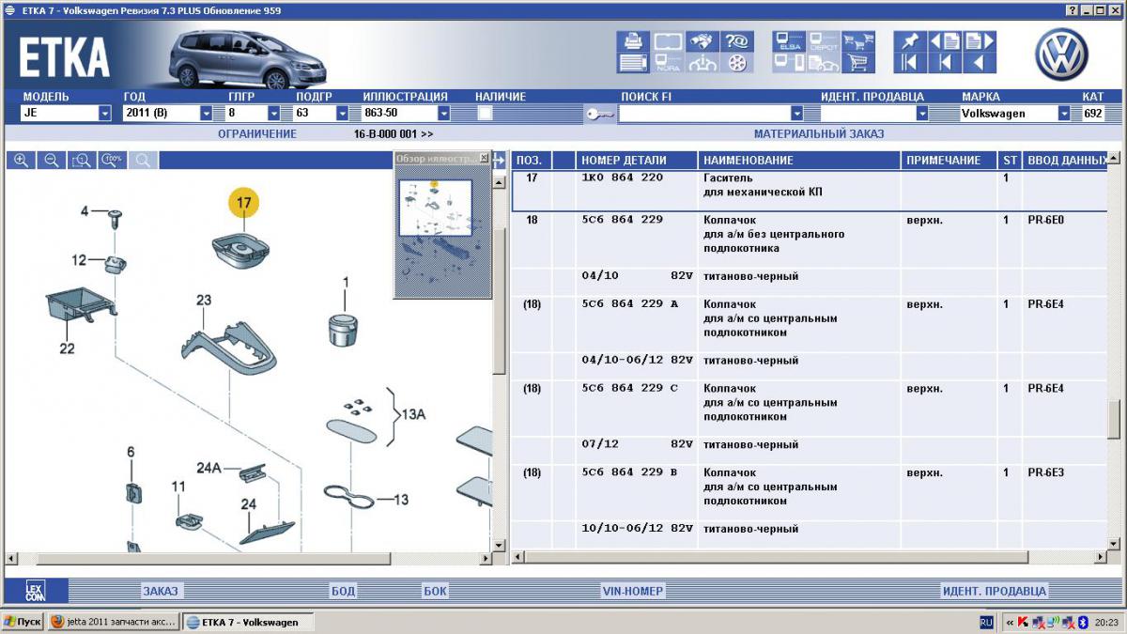Select part number 5C6 864 229 B
Image resolution: width=1127 pixels, height=634 pixels.
click(x=630, y=472)
